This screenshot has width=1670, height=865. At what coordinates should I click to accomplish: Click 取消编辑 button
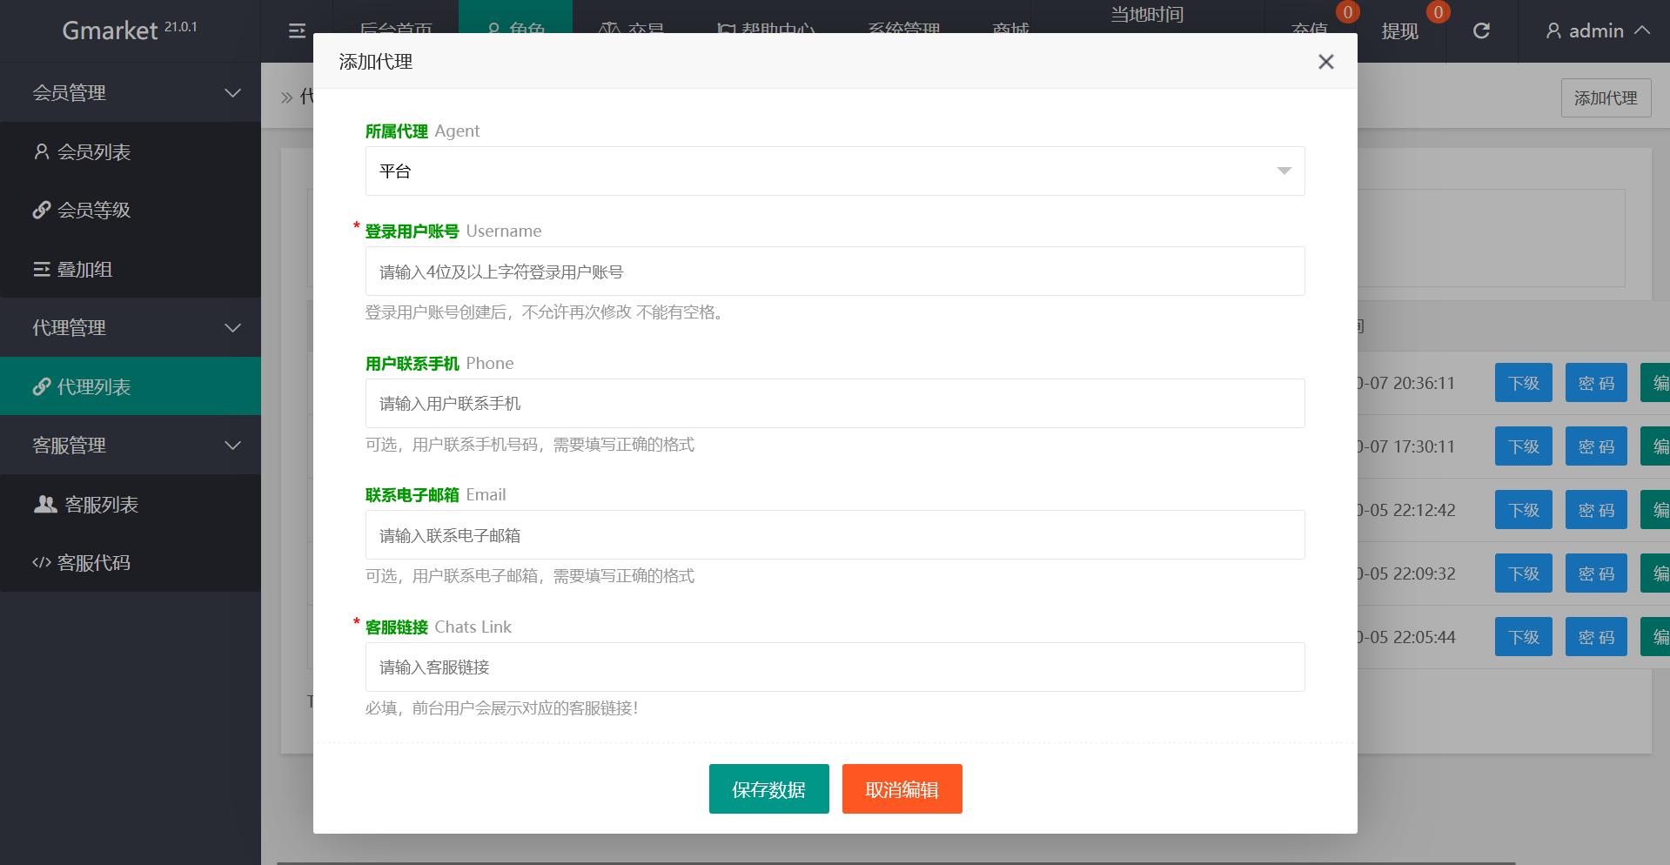pos(902,789)
